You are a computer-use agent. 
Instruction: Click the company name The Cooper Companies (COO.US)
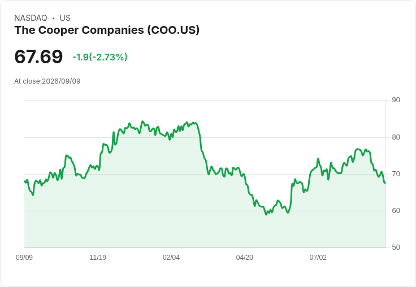click(x=107, y=31)
